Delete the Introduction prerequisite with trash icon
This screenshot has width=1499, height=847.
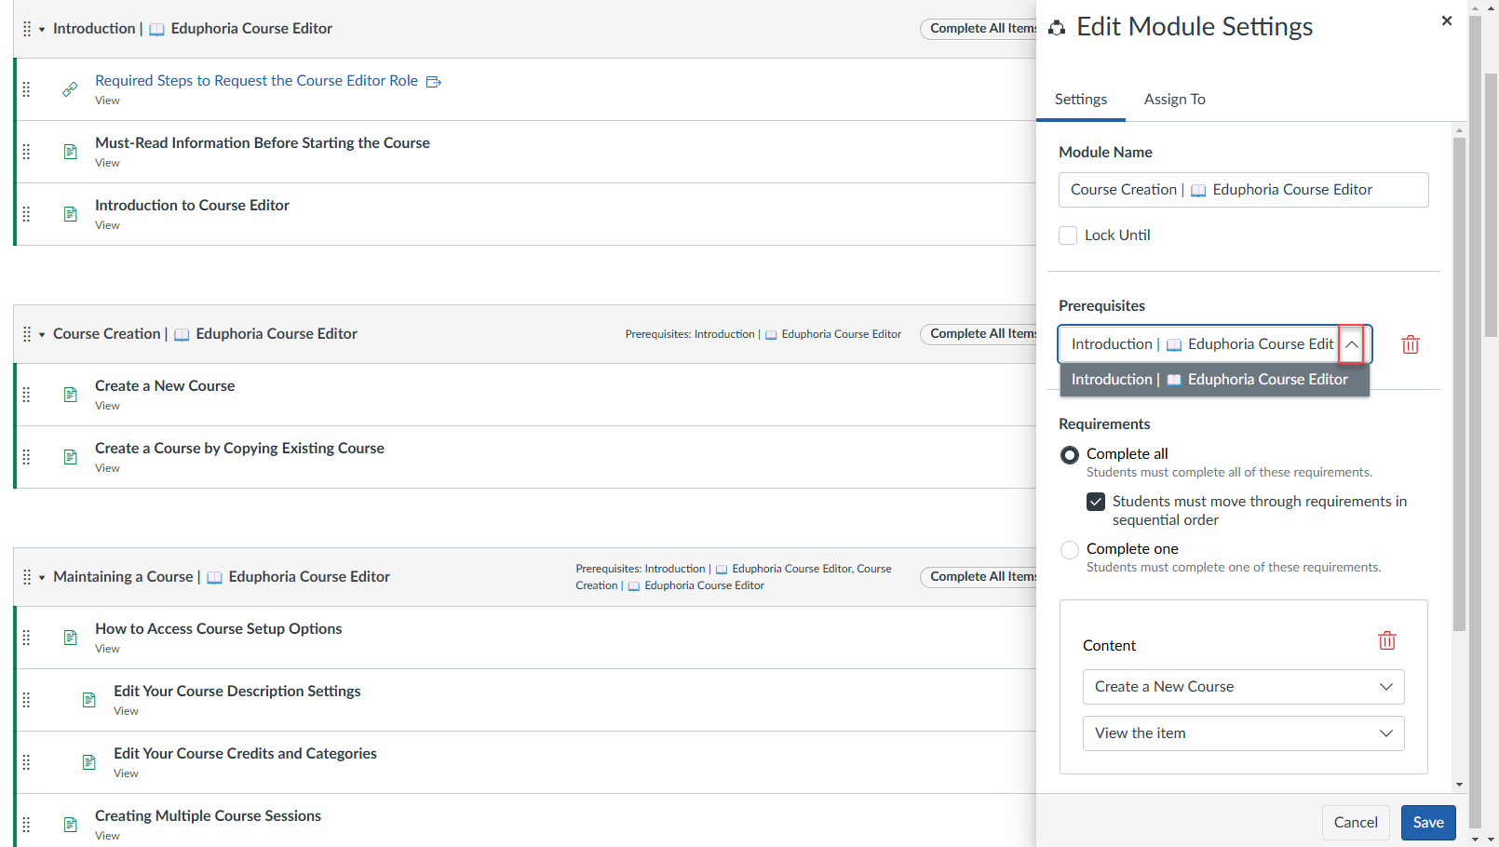point(1410,344)
